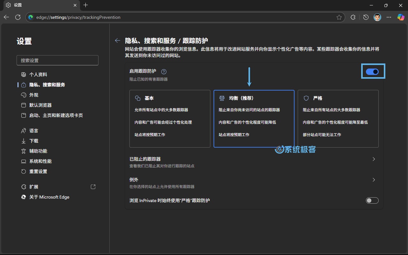Go back with arrow beside page heading
This screenshot has width=408, height=255.
click(x=118, y=40)
